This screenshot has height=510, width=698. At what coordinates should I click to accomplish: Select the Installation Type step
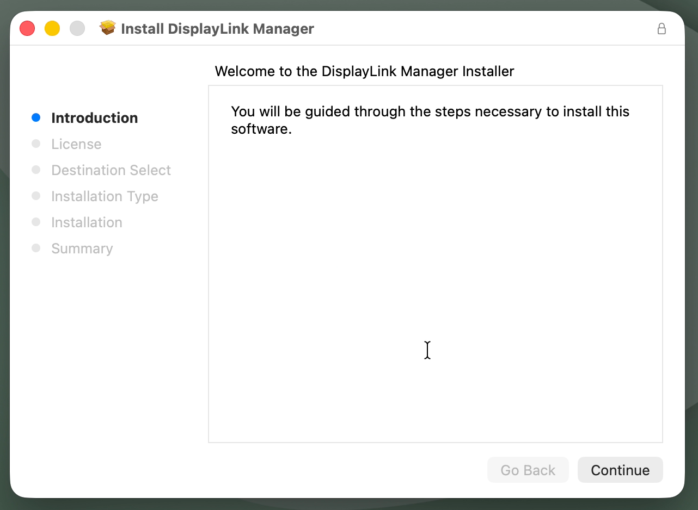point(105,196)
